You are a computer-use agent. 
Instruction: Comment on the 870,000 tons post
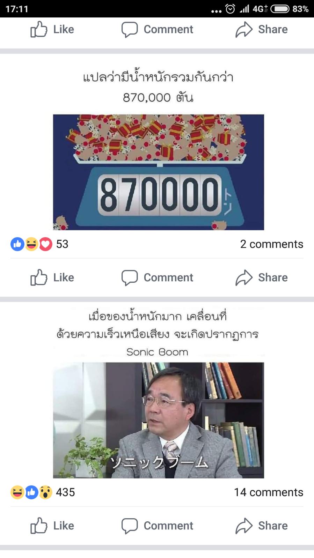pyautogui.click(x=157, y=277)
